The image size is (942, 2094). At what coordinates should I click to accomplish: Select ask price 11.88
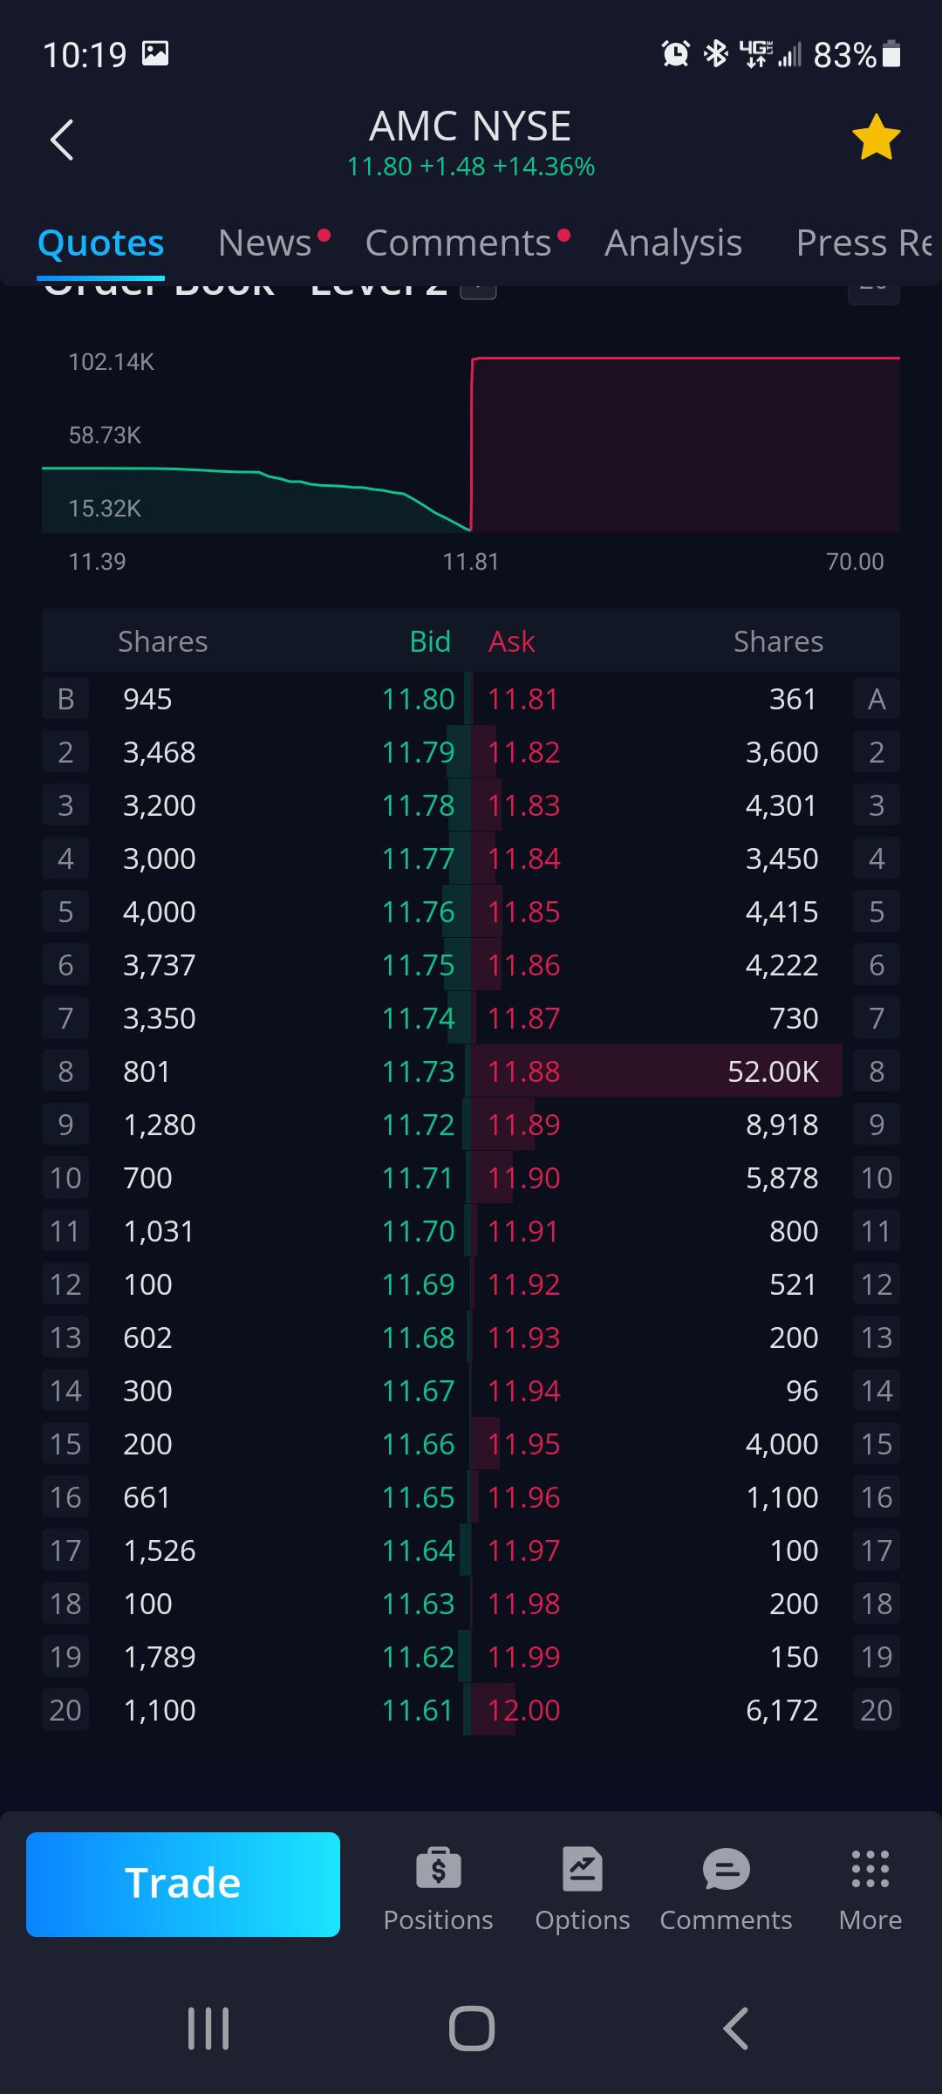pos(523,1071)
